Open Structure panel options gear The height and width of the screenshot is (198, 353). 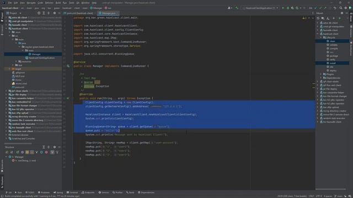[x=55, y=147]
